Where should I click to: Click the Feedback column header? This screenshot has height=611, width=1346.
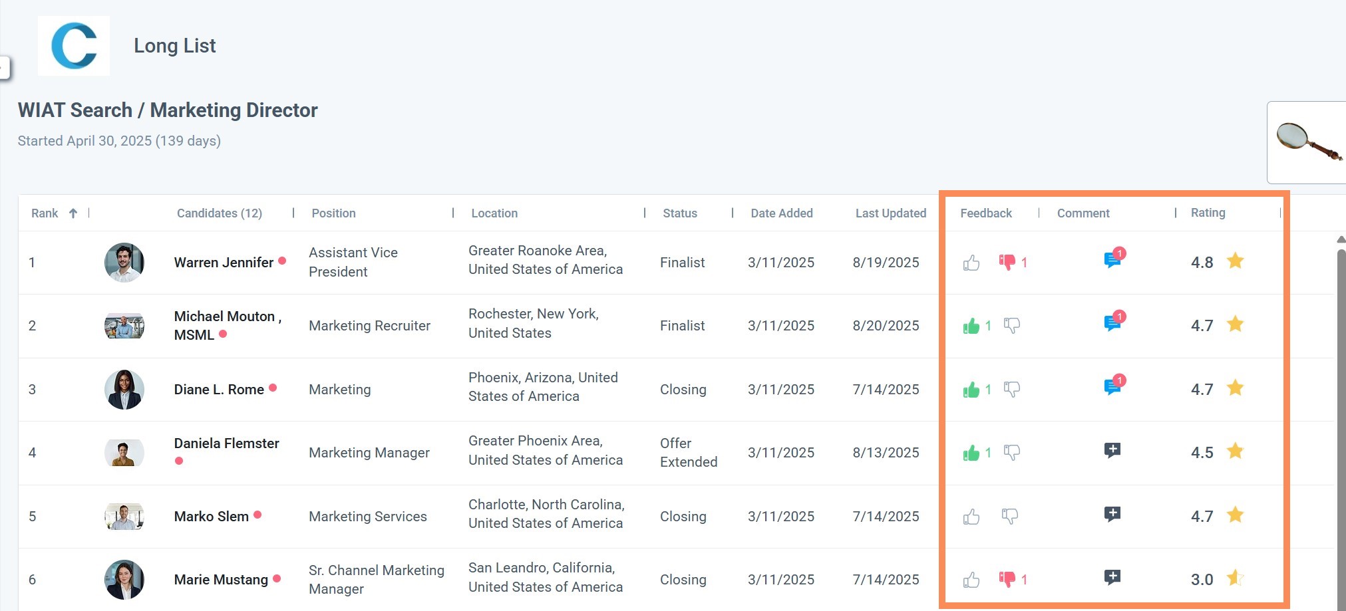986,213
